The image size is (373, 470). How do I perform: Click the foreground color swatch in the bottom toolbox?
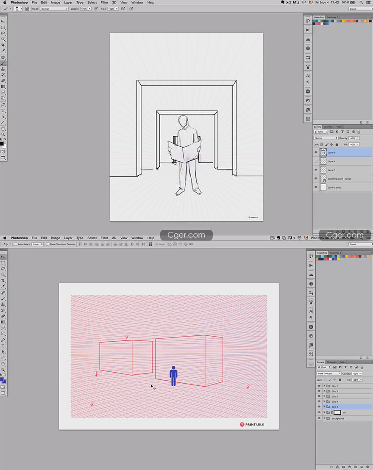(x=2, y=379)
